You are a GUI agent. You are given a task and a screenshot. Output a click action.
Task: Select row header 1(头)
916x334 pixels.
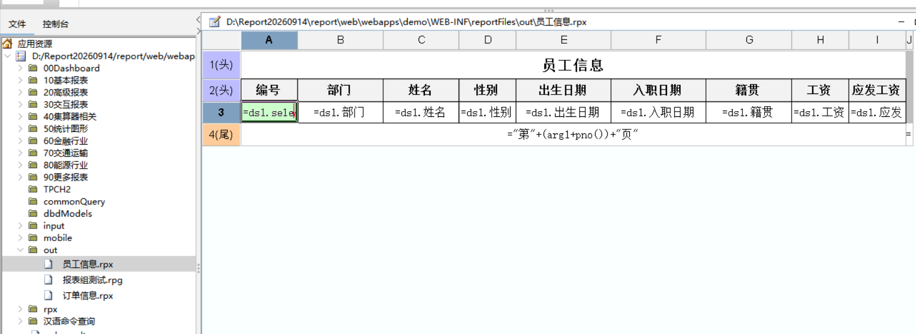[x=221, y=65]
